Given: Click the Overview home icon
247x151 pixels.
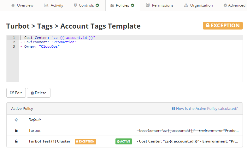Looking at the screenshot, I should [x=13, y=5].
